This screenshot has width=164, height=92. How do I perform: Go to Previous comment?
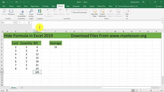(x=61, y=12)
